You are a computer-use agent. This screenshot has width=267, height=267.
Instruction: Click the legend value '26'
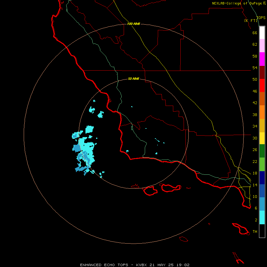(x=255, y=150)
